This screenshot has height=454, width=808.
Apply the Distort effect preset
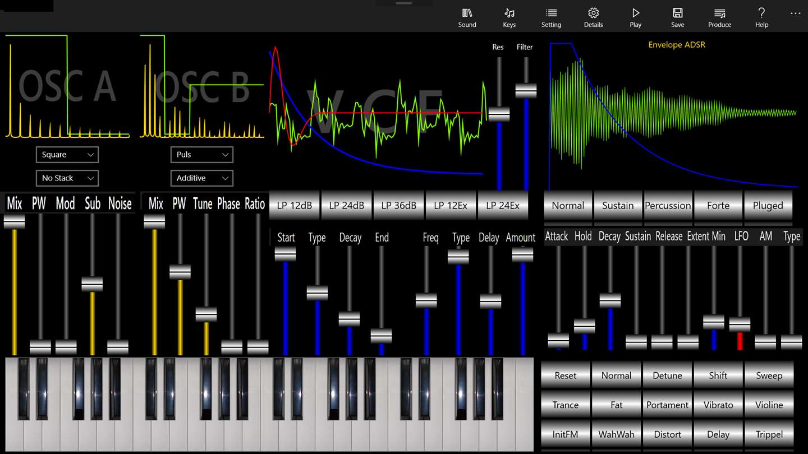tap(667, 434)
